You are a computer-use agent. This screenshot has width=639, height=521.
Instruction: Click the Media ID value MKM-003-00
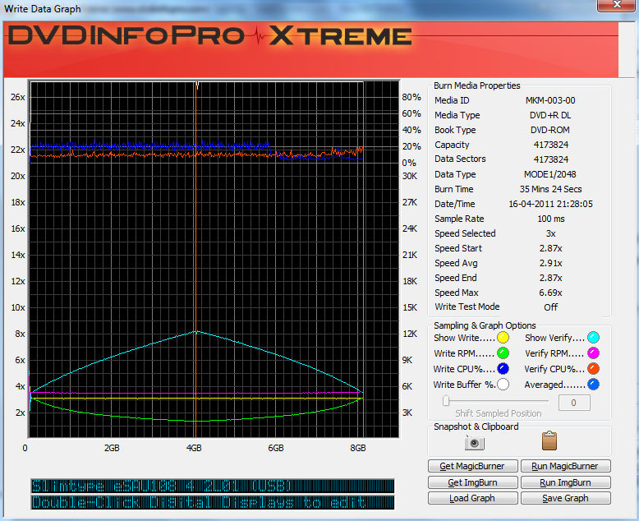pyautogui.click(x=550, y=100)
